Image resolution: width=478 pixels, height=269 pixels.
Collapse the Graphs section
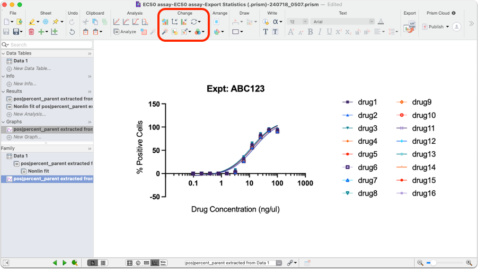(x=3, y=122)
